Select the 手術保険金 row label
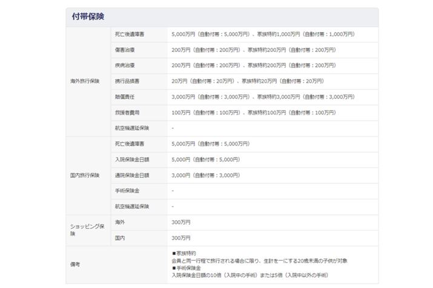The width and height of the screenshot is (433, 288). pyautogui.click(x=127, y=191)
